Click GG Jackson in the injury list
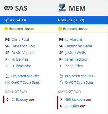 point(75,100)
